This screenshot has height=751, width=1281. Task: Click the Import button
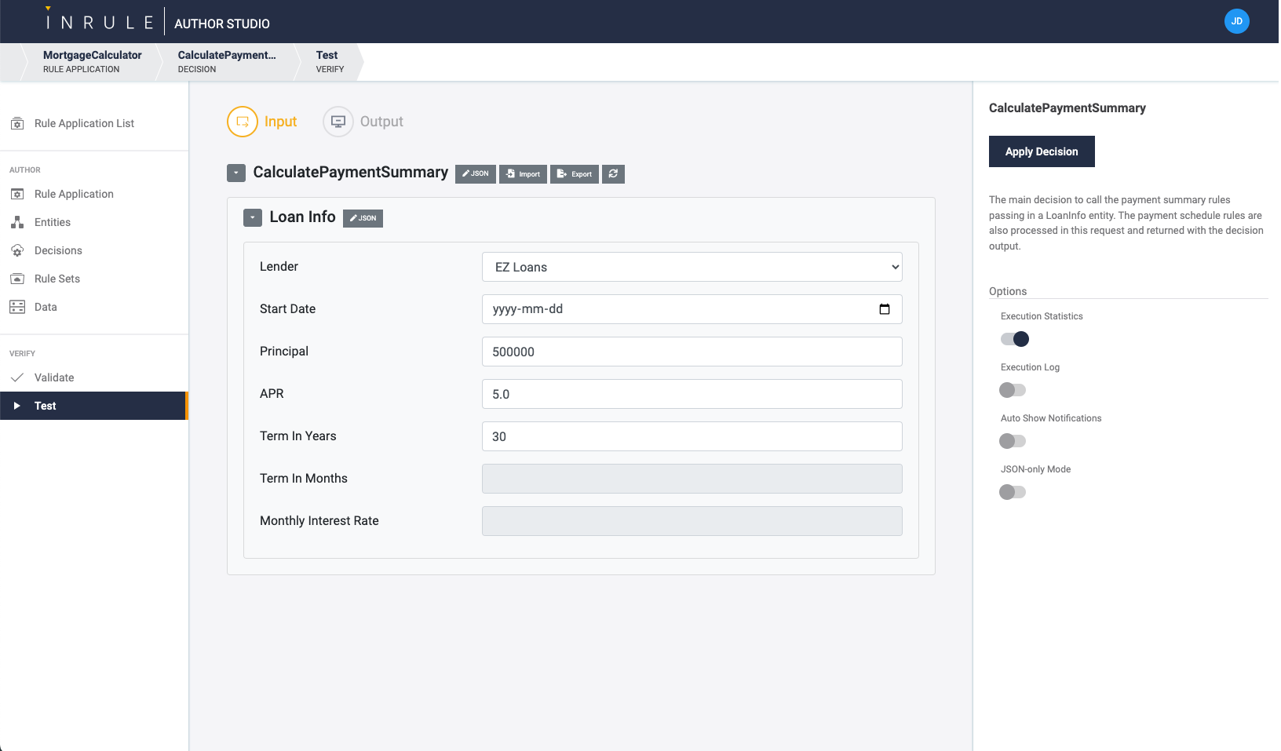[x=523, y=173]
